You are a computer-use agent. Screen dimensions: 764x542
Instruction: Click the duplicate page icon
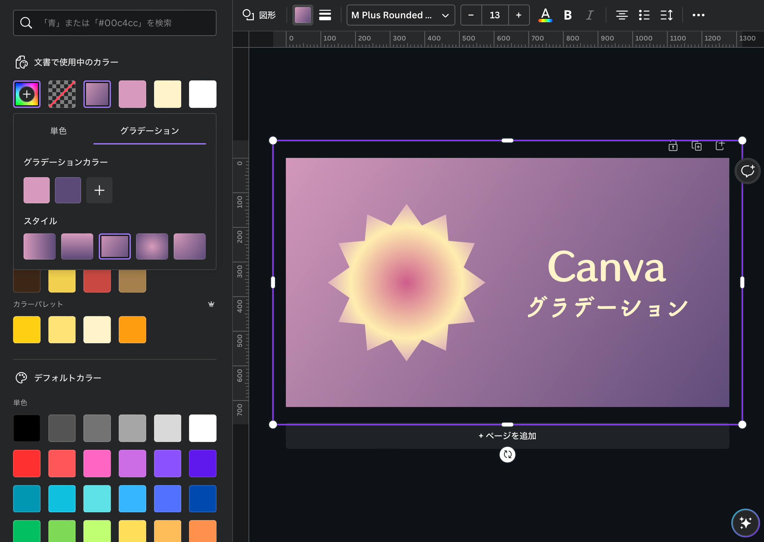click(696, 146)
